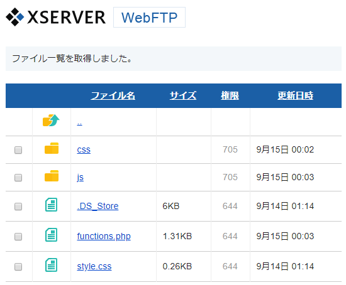Click the parent folder up-arrow icon

coord(51,121)
